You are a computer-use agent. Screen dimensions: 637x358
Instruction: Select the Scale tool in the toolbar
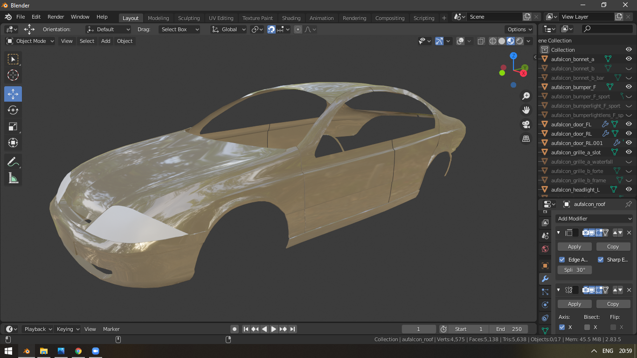tap(13, 126)
